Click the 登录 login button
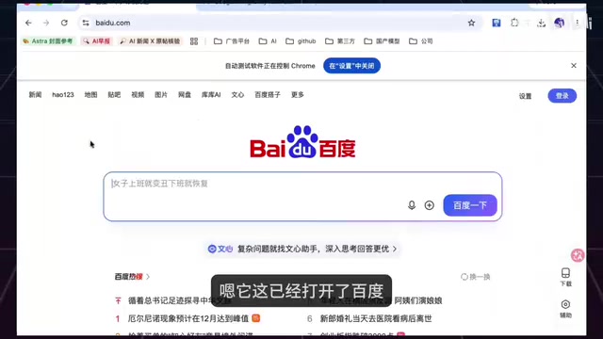The width and height of the screenshot is (603, 339). coord(562,96)
